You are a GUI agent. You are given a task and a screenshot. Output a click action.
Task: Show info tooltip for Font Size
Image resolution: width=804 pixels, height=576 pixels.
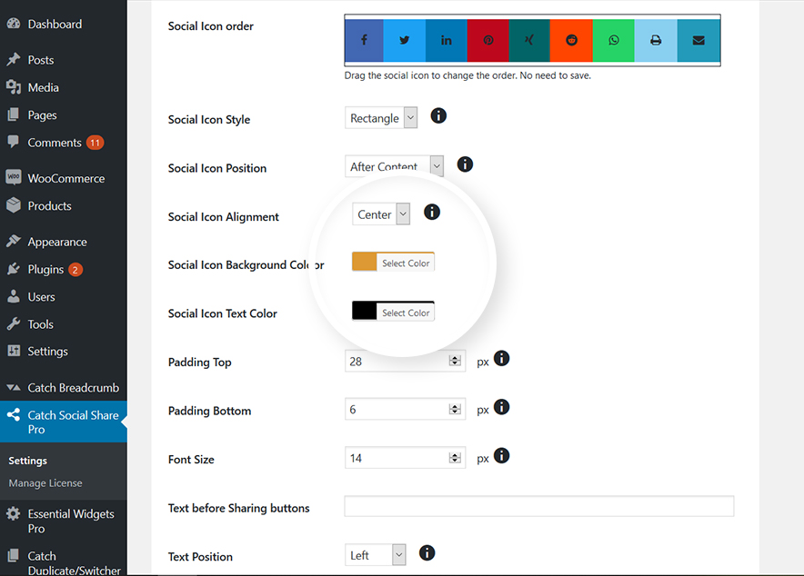pos(501,456)
